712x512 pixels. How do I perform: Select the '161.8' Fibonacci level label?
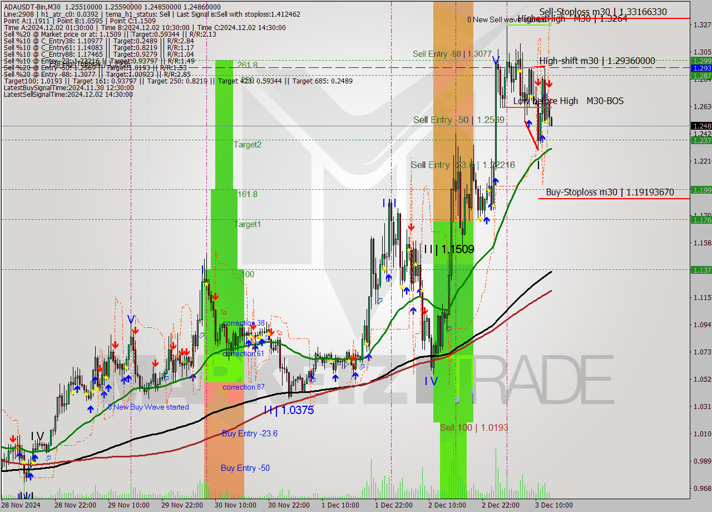248,194
